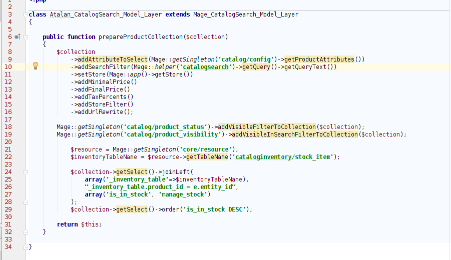Click the fold end marker on line 28
The width and height of the screenshot is (451, 260).
26,202
